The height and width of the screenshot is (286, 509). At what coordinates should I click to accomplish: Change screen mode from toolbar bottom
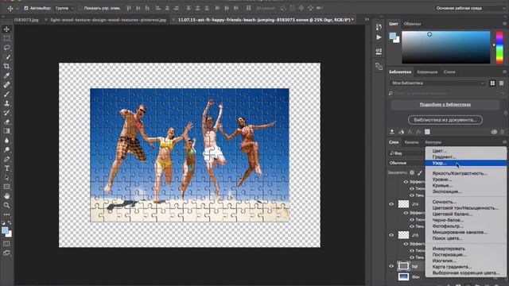(6, 253)
